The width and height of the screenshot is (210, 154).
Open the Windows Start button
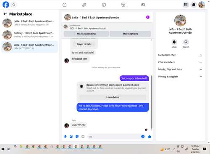(3, 149)
